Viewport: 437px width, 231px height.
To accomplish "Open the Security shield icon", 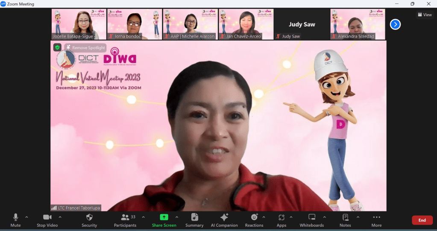I will [x=89, y=217].
